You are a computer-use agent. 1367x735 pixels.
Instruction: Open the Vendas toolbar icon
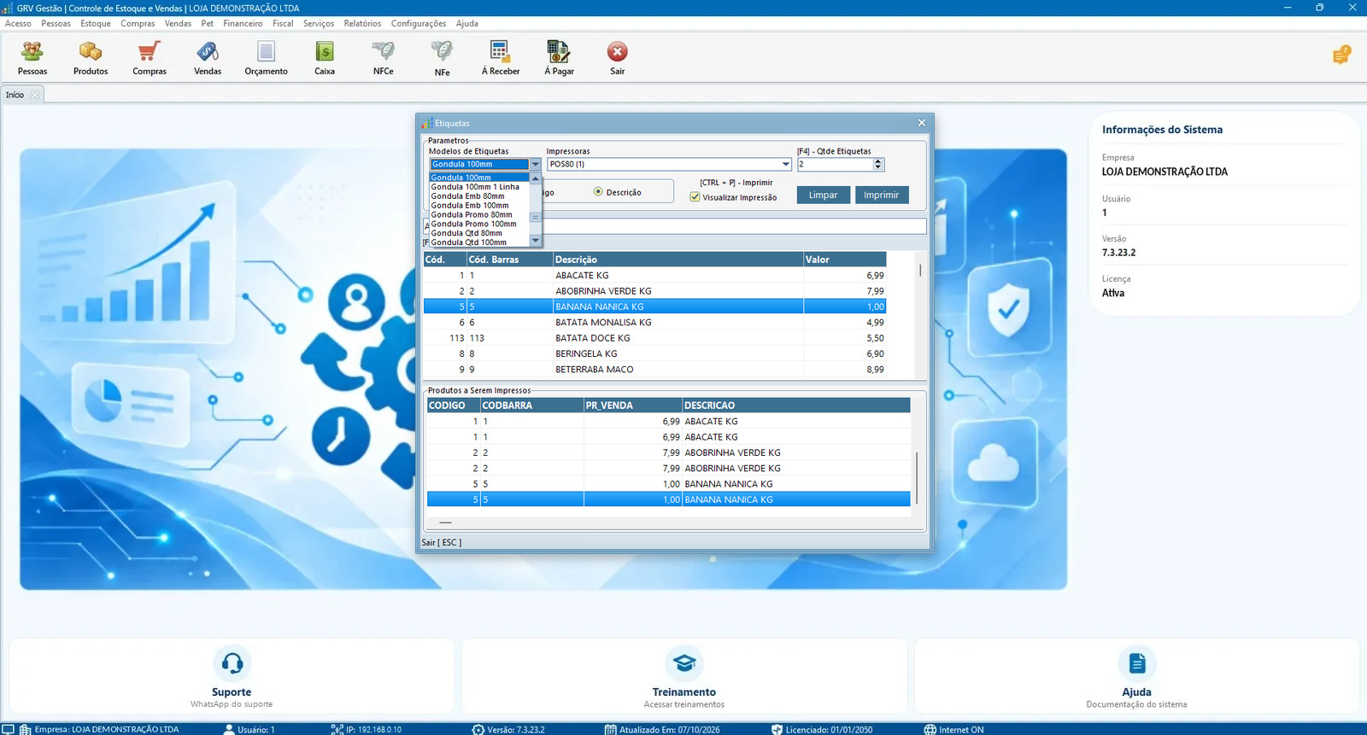(x=208, y=58)
